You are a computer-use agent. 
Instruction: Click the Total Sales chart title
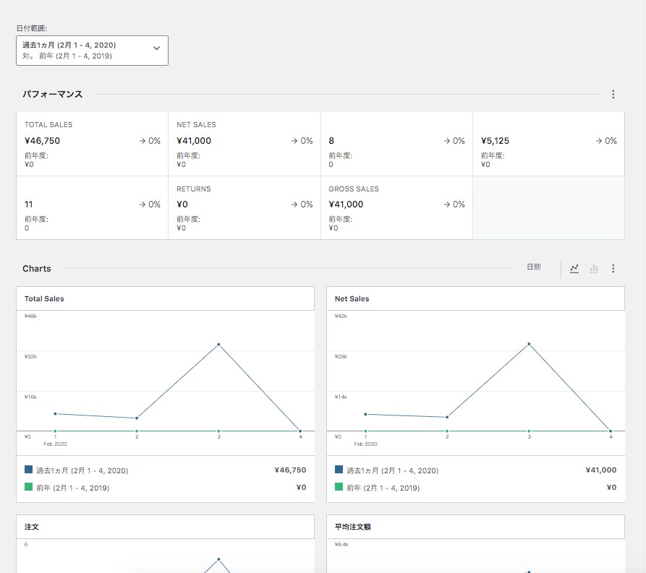coord(44,299)
